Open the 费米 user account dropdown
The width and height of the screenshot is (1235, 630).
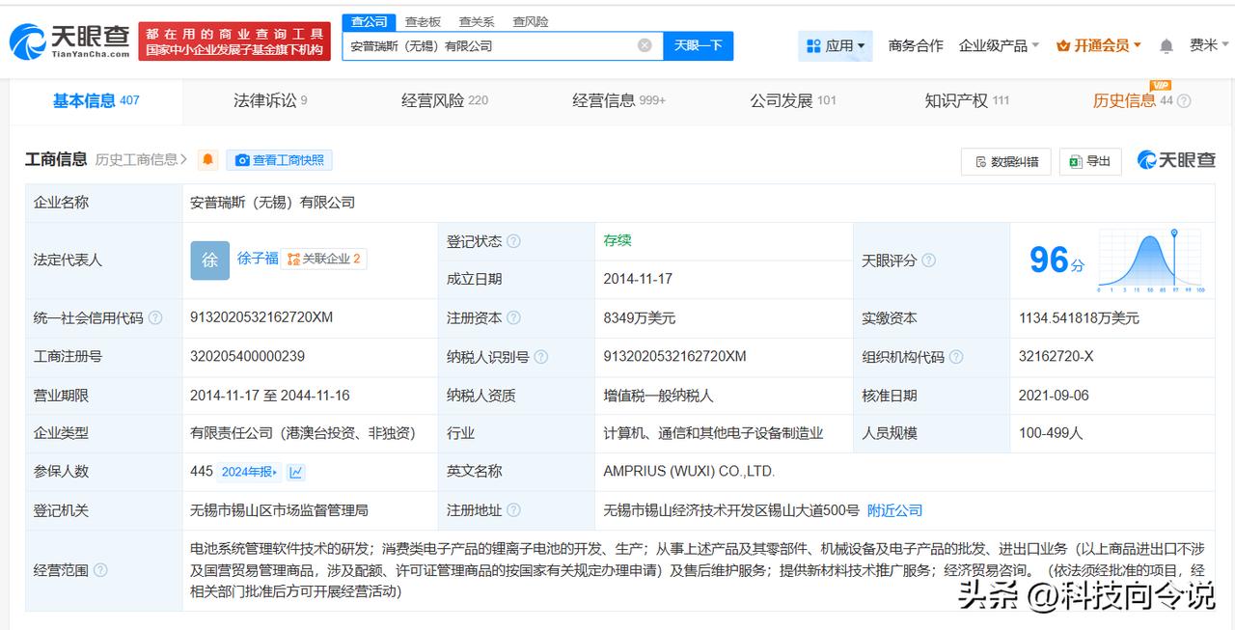pyautogui.click(x=1209, y=45)
